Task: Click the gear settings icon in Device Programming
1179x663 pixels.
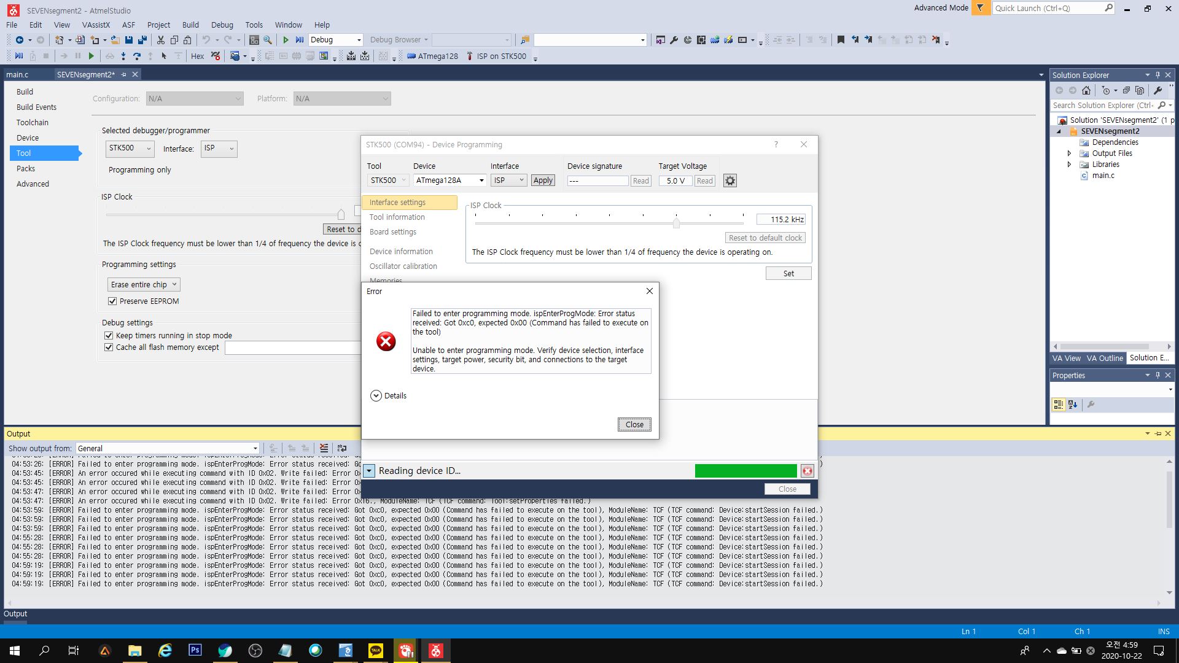Action: click(730, 180)
